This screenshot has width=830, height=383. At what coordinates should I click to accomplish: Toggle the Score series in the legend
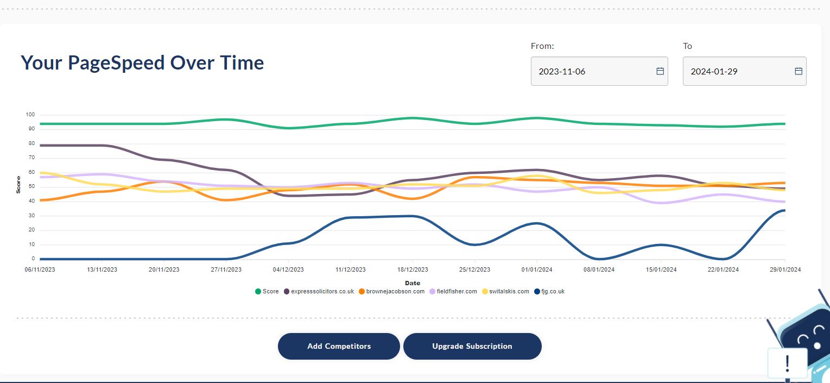[x=267, y=292]
